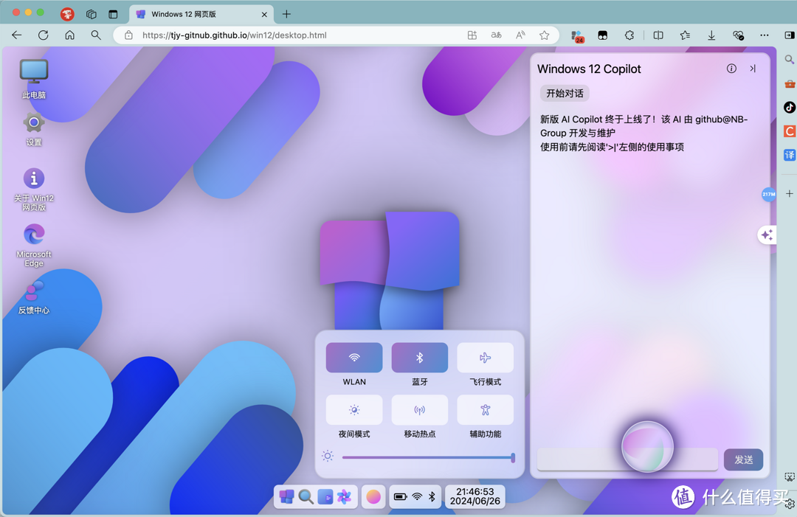Open the translate page icon
The width and height of the screenshot is (797, 517).
click(496, 35)
